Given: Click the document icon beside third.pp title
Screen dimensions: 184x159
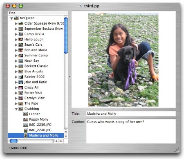Looking at the screenshot, I should click(x=81, y=6).
